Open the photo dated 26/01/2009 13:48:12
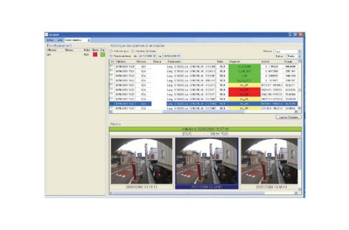Viewport: 349px width, 230px height. (x=141, y=163)
